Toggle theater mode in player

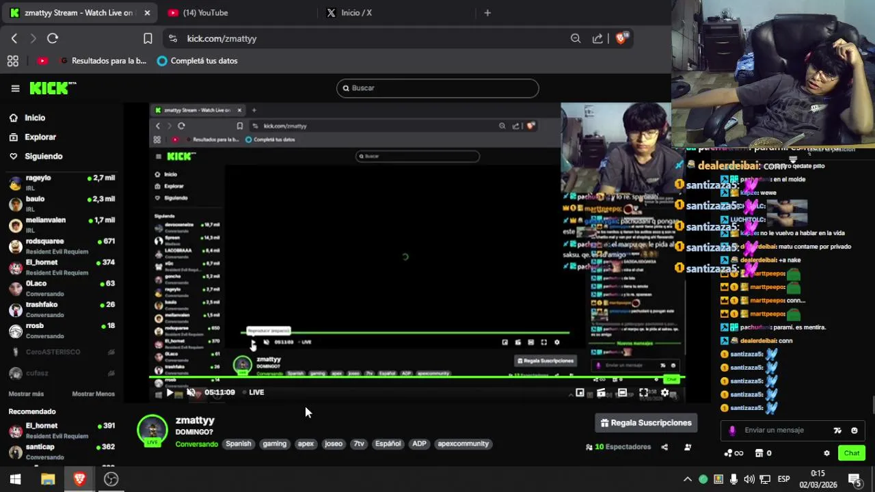point(622,392)
